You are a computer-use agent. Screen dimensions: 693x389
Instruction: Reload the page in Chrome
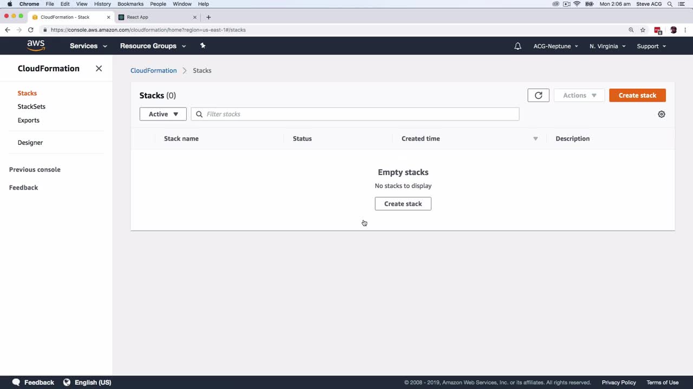coord(31,30)
